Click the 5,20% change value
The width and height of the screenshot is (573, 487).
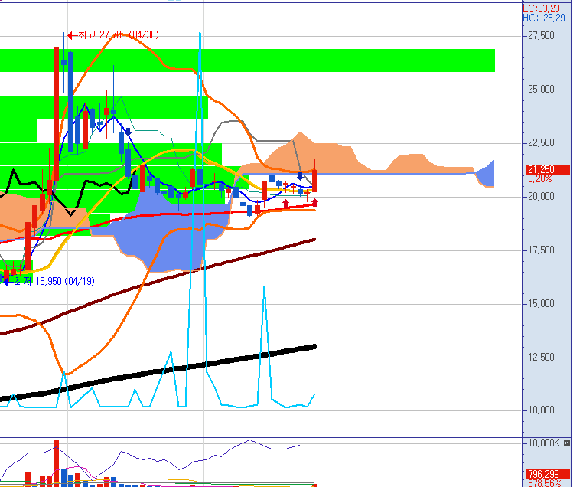(x=540, y=179)
